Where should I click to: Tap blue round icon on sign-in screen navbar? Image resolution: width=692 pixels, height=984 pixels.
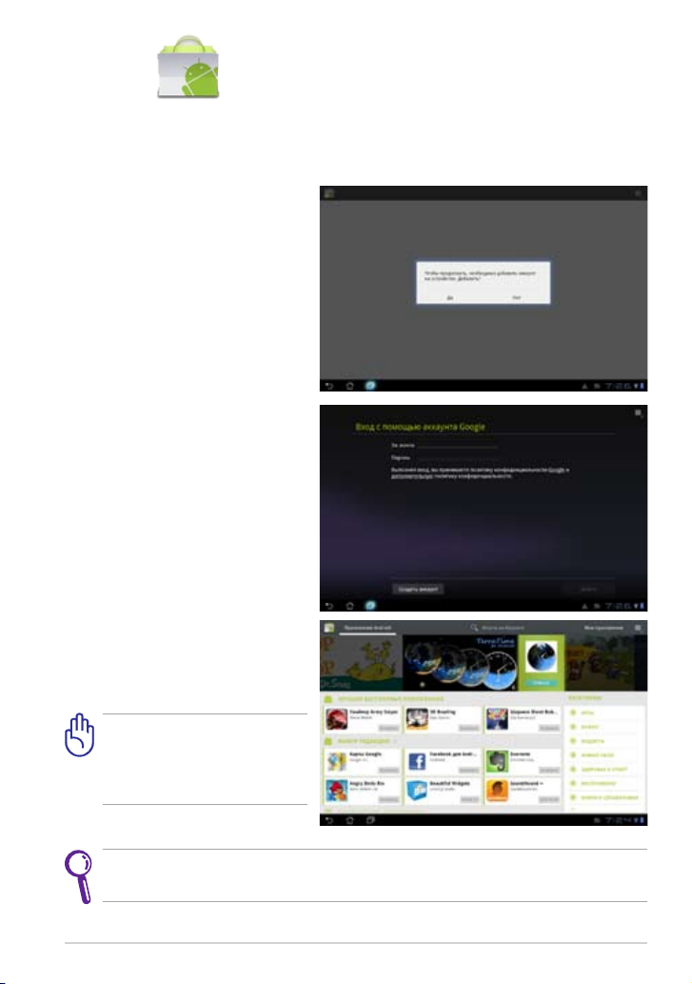pos(370,606)
